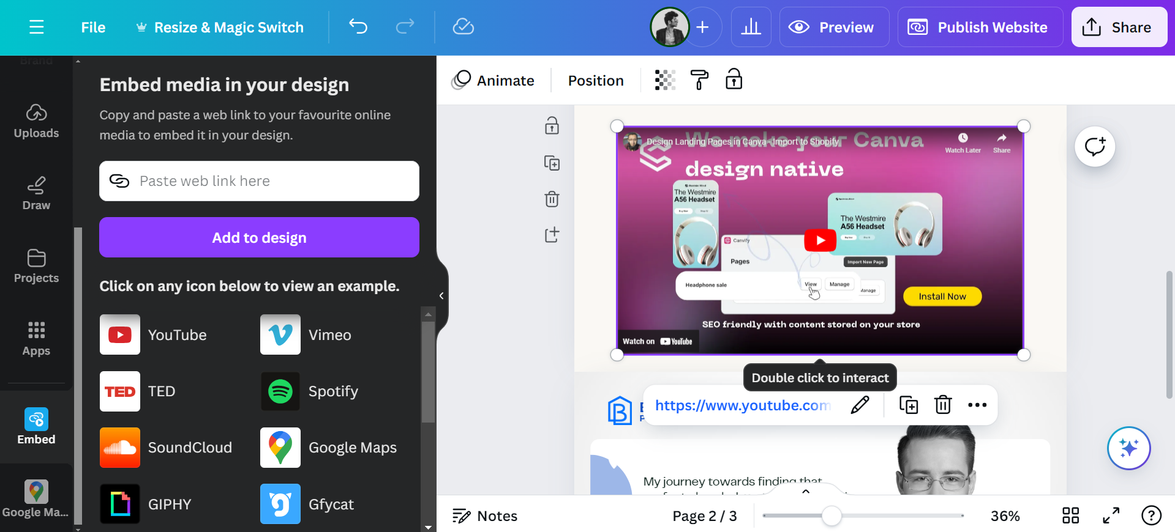
Task: Open the Insights bar chart icon
Action: pyautogui.click(x=751, y=27)
